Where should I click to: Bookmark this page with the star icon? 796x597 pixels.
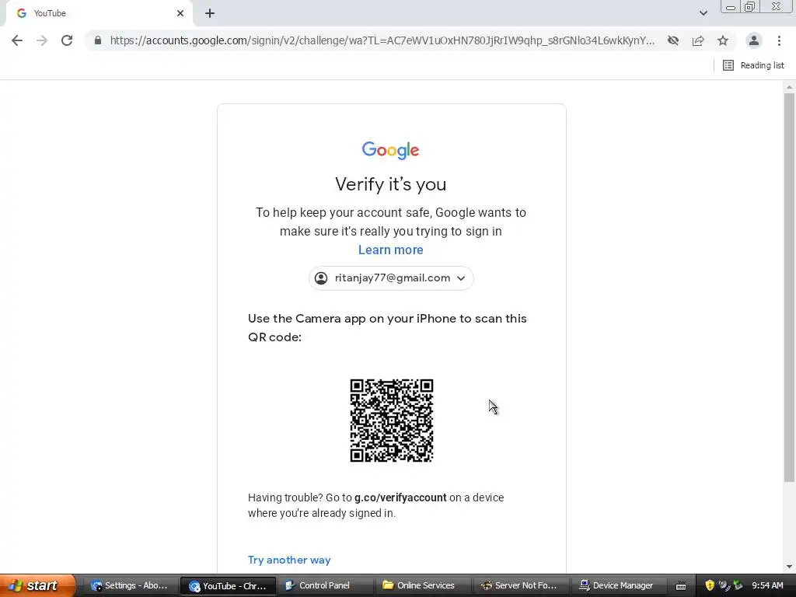[723, 40]
